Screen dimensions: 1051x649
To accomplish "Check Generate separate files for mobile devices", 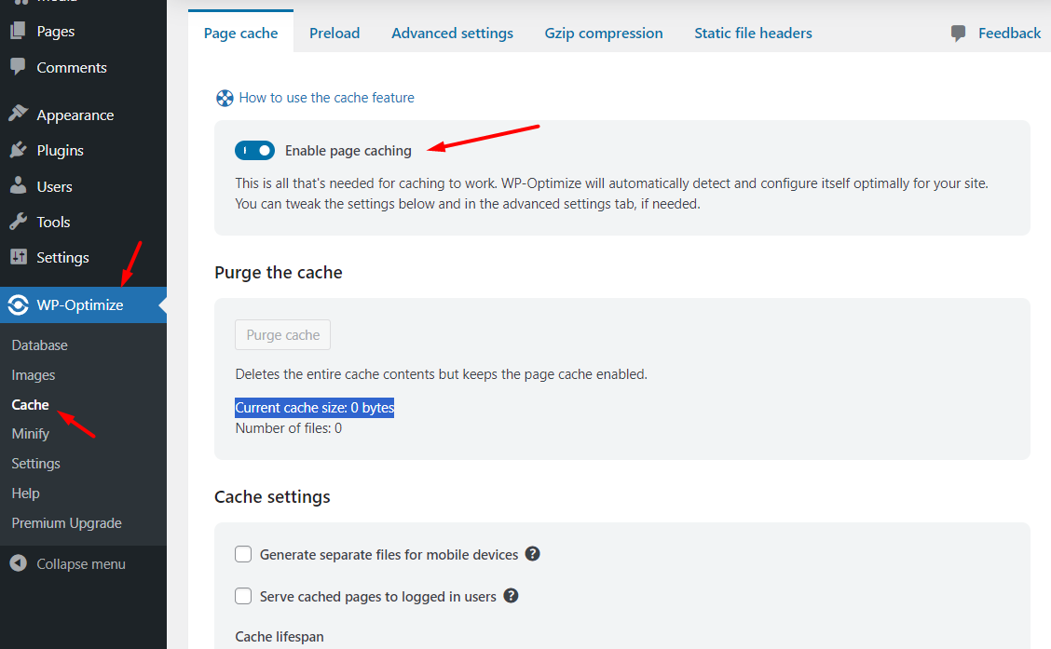I will [x=243, y=554].
